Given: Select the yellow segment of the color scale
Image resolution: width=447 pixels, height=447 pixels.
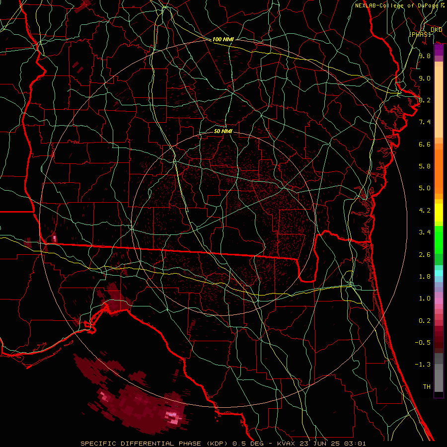Looking at the screenshot, I should click(439, 213).
